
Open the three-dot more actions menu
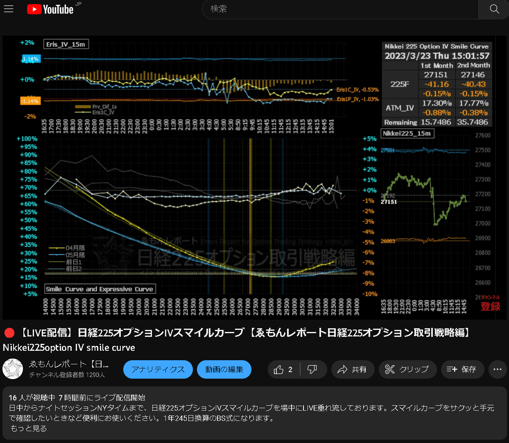point(498,370)
